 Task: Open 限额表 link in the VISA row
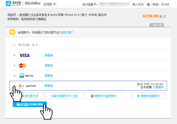(49, 55)
